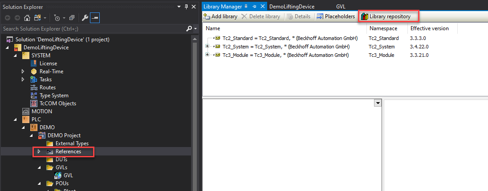Click the Collapse All icon in Solution Explorer
Image resolution: width=488 pixels, height=191 pixels.
point(72,18)
